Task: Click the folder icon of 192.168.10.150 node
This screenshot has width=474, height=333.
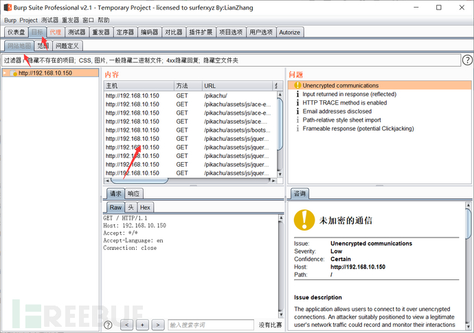Action: tap(13, 73)
